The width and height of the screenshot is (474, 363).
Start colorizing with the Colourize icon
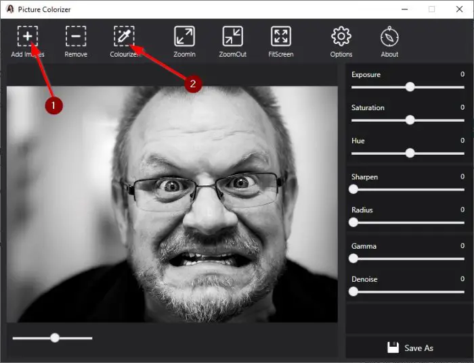pyautogui.click(x=124, y=37)
